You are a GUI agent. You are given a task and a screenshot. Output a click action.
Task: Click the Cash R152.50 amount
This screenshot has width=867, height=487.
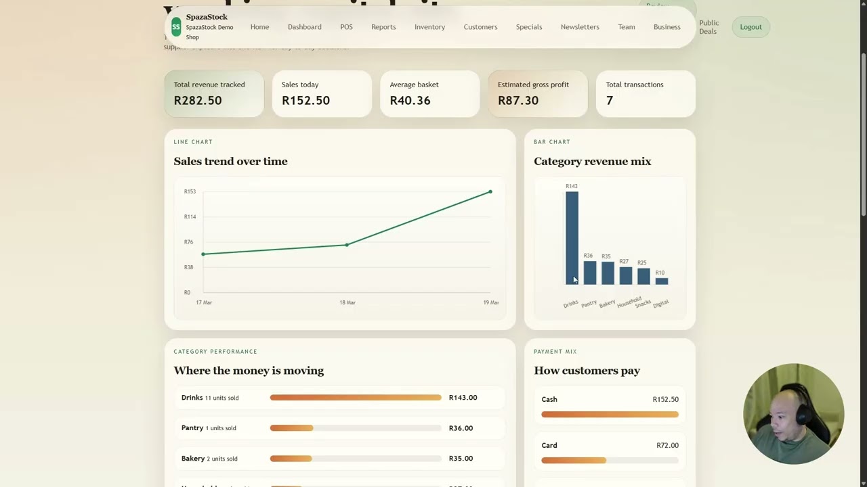click(665, 399)
